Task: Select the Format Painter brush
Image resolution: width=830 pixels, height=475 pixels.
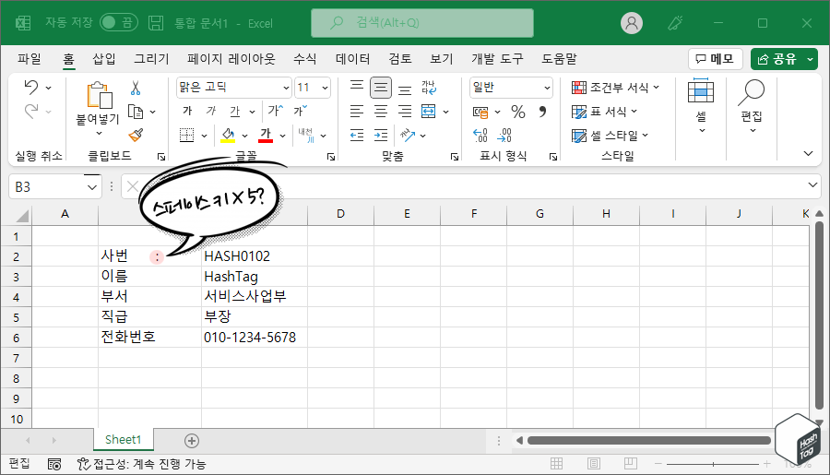Action: (x=136, y=135)
